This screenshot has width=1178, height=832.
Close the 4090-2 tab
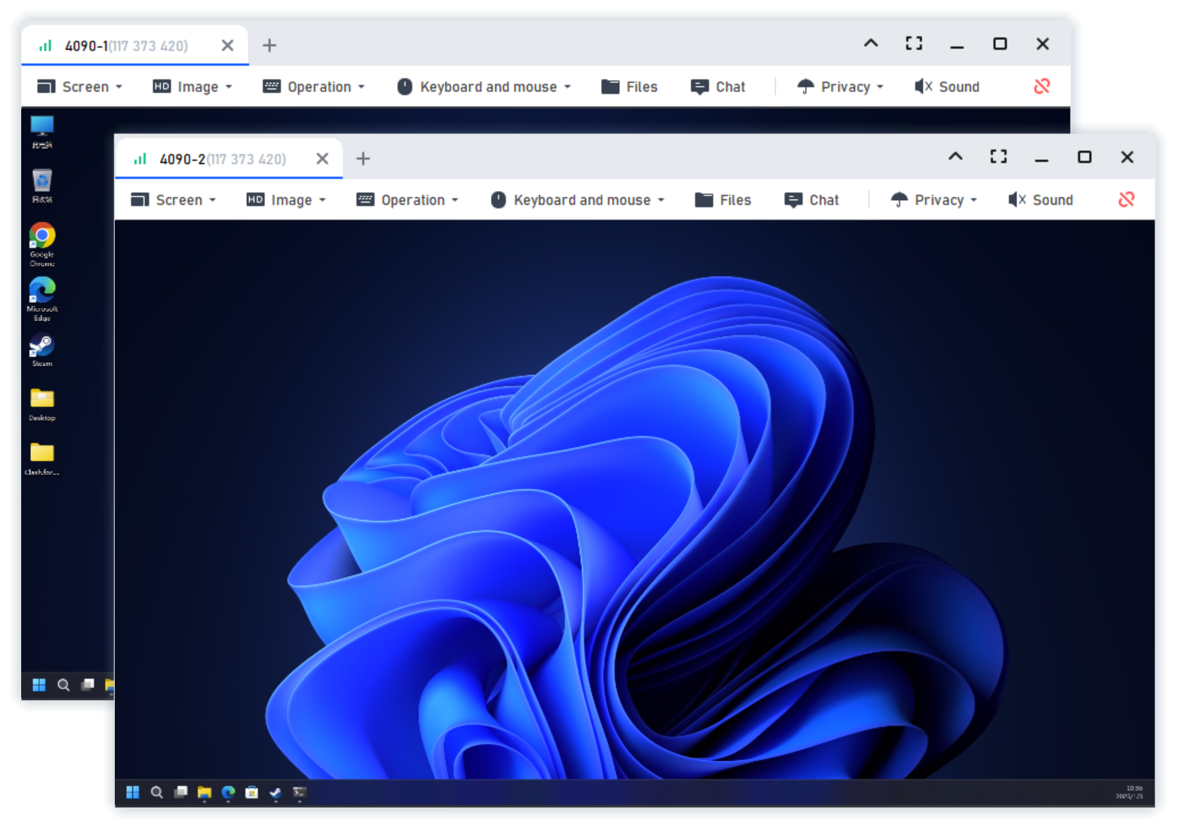tap(322, 159)
